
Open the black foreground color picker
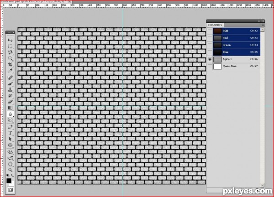click(9, 181)
